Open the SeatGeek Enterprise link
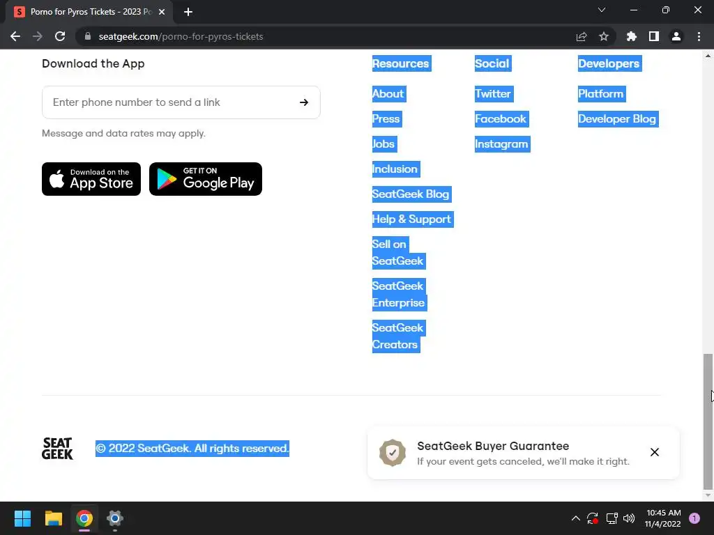Screen dimensions: 714x535 click(398, 295)
